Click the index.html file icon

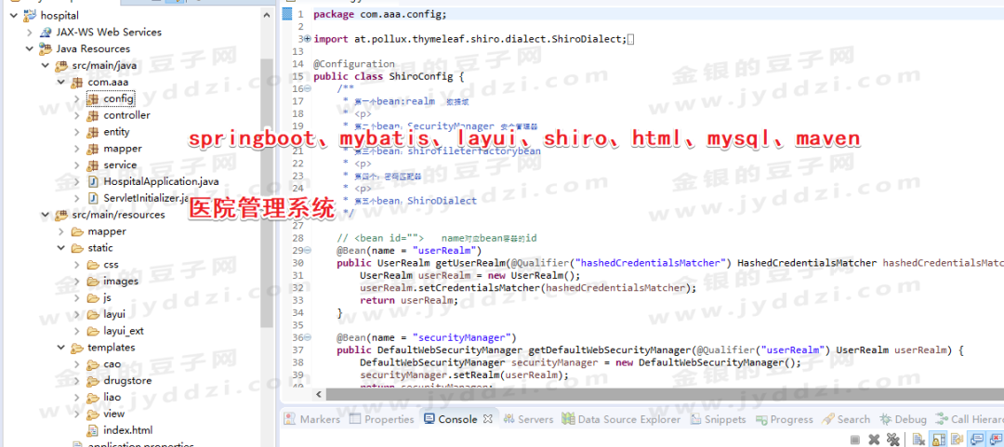click(94, 430)
